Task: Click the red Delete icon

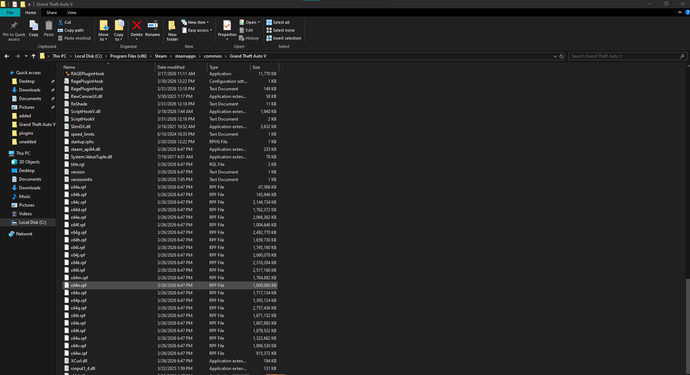Action: pos(137,26)
